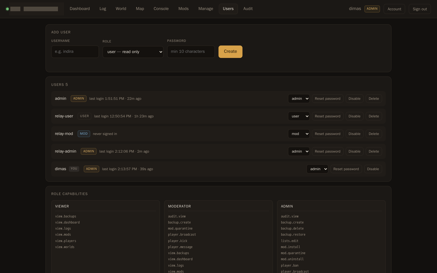Open role dropdown for dimas
Viewport: 437px width, 273px height.
317,169
